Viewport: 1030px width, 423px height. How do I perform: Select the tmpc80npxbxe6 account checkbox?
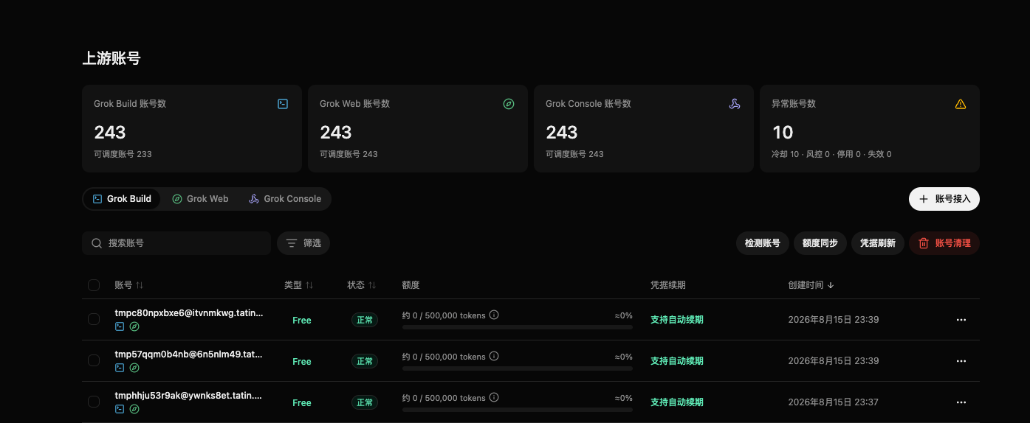point(94,319)
